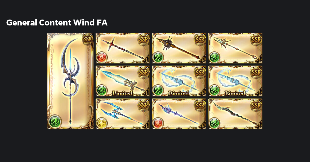Click the fire element icon on the top-row red spear
Viewport: 310px width, 162px height.
click(x=102, y=57)
